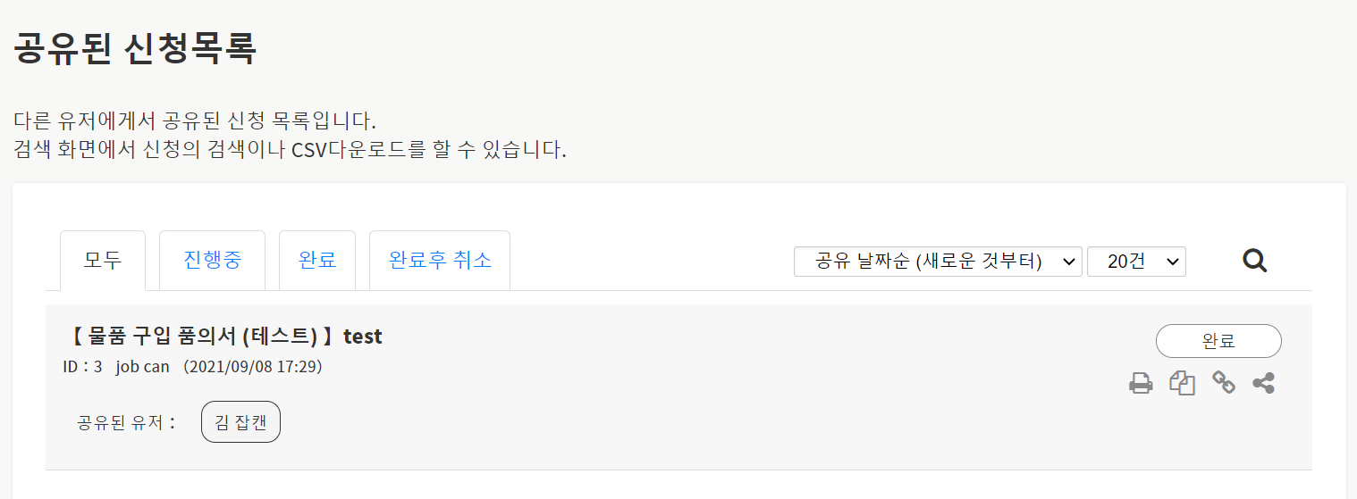Click the 완료 status button
The height and width of the screenshot is (499, 1357).
pyautogui.click(x=1218, y=341)
